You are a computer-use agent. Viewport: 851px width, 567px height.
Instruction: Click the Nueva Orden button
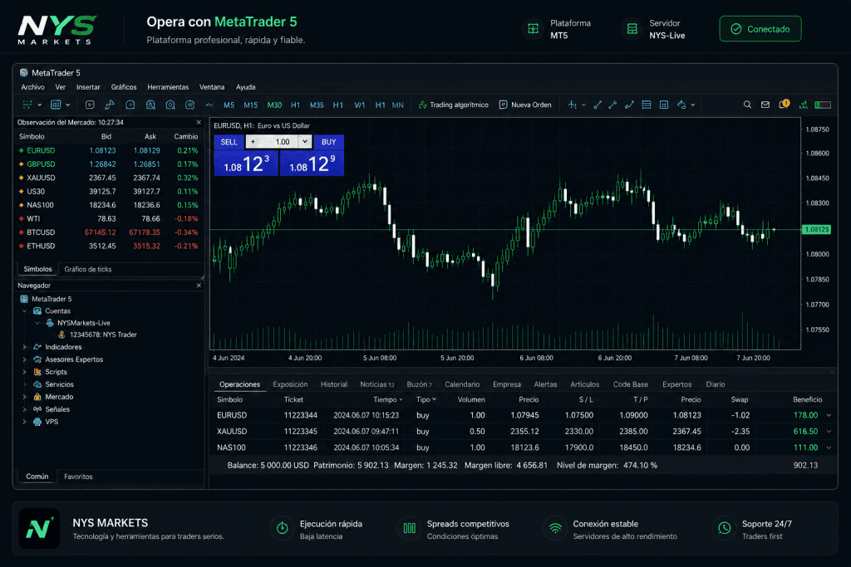tap(525, 105)
